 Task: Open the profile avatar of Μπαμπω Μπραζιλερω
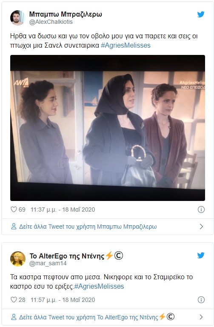(x=18, y=18)
